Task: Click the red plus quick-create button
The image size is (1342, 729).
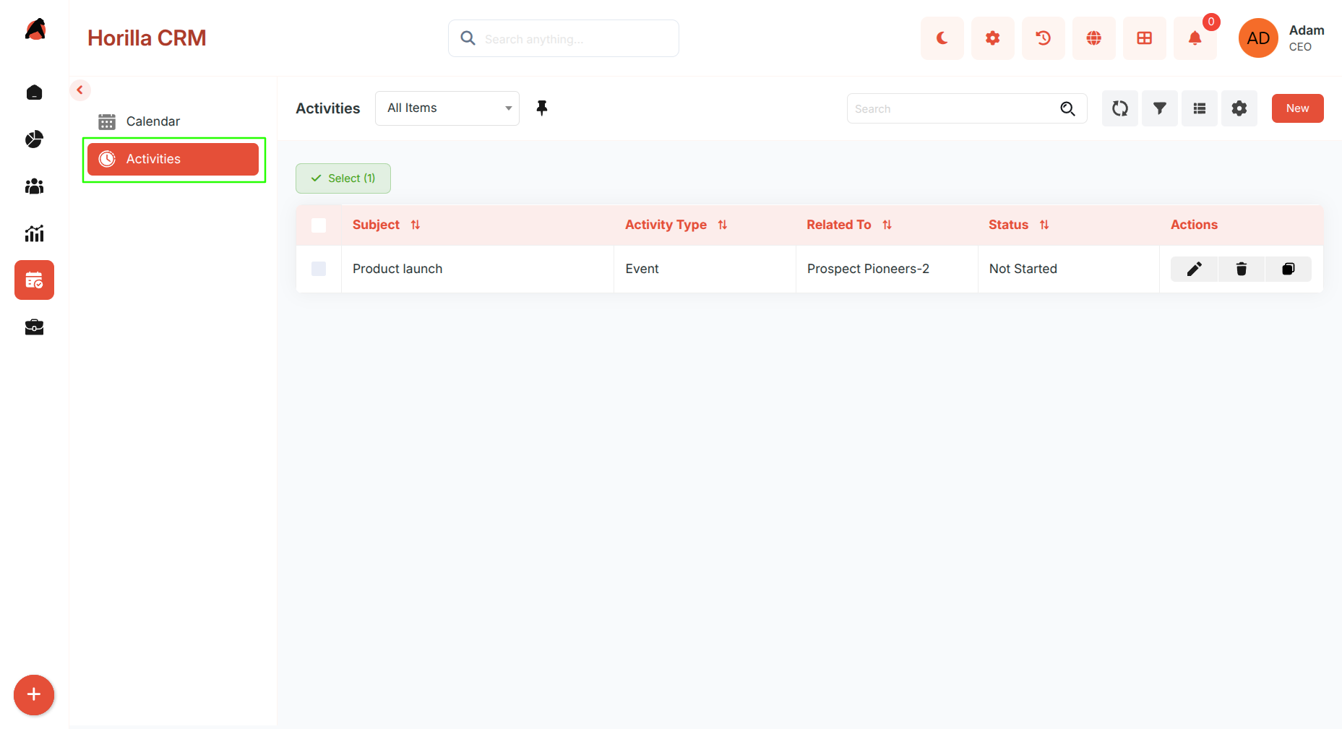Action: point(34,695)
